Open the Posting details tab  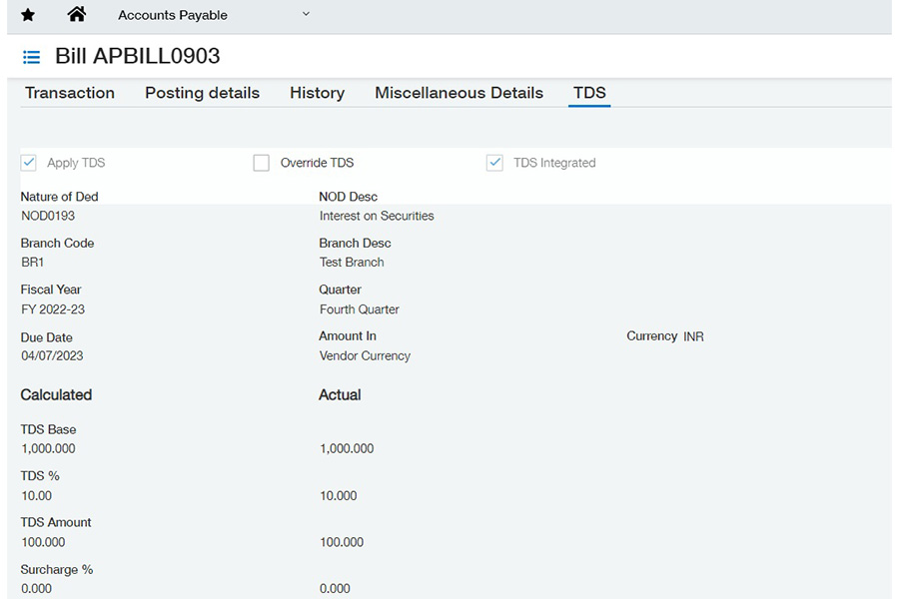click(202, 93)
